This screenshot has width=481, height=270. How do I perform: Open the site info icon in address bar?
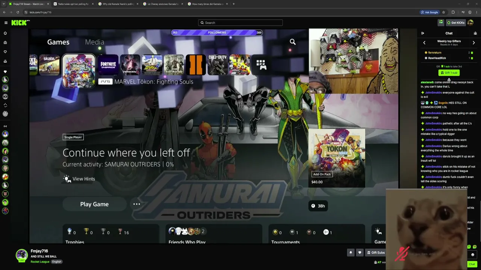point(26,12)
